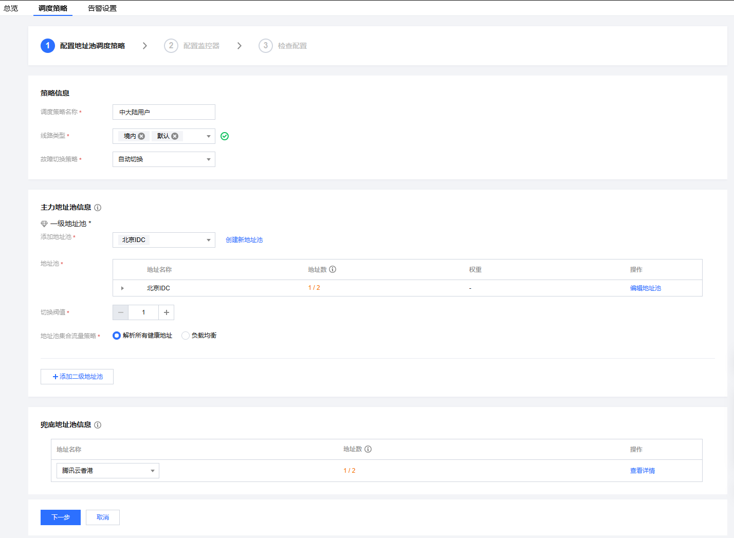Click the 权重 column header
This screenshot has height=538, width=734.
tap(475, 270)
